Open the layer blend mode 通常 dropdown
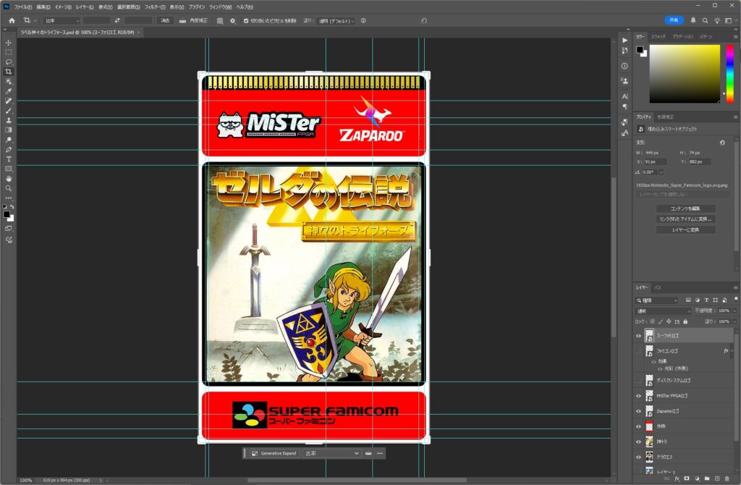The width and height of the screenshot is (741, 485). (x=662, y=311)
